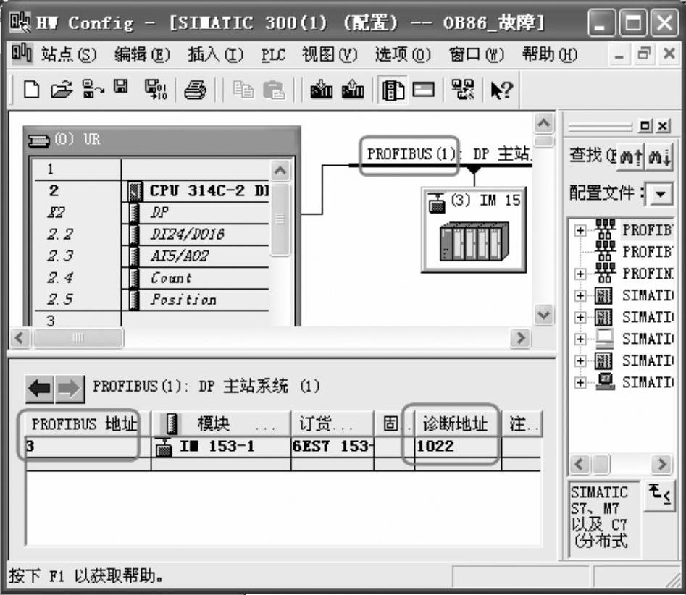
Task: Click the search upward catalog button
Action: [x=631, y=156]
